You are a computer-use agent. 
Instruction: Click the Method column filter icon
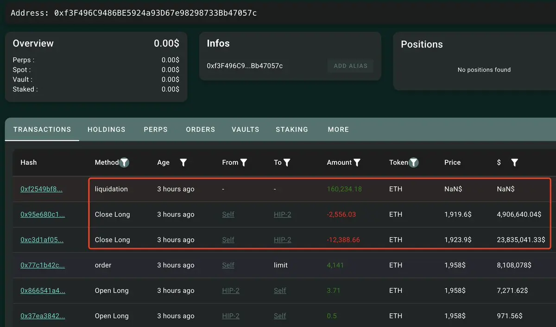click(x=124, y=162)
